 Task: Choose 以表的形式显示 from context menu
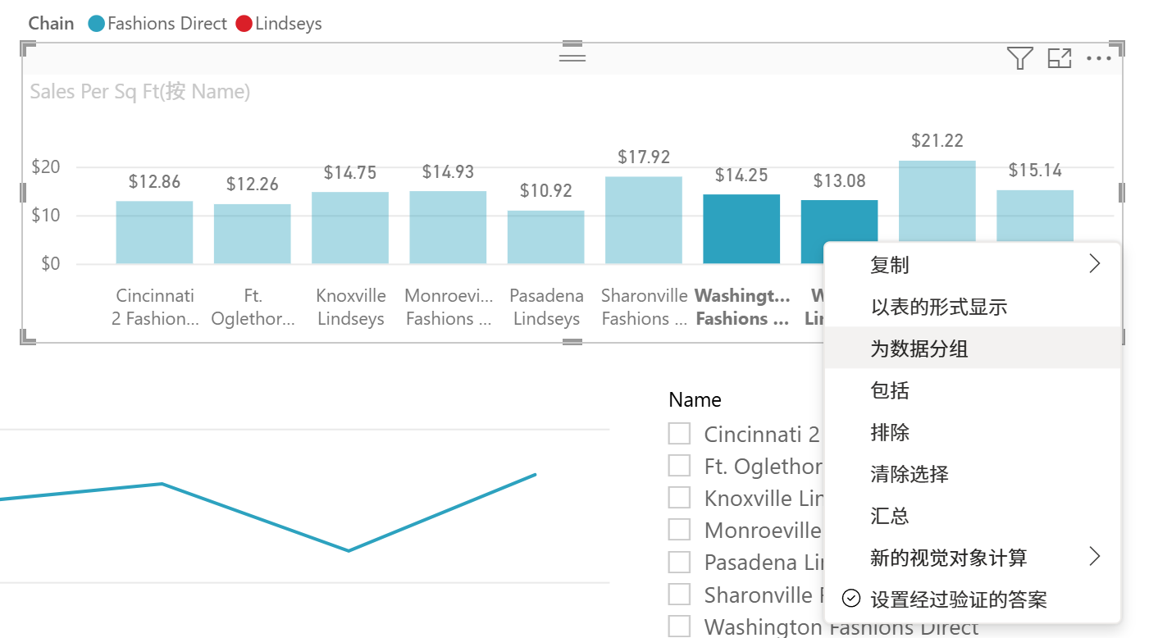972,307
